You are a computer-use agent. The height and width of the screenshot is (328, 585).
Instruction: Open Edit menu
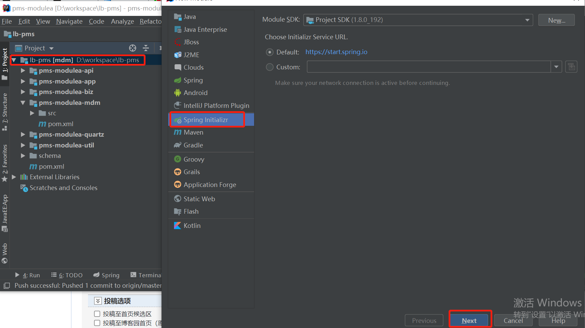(24, 21)
